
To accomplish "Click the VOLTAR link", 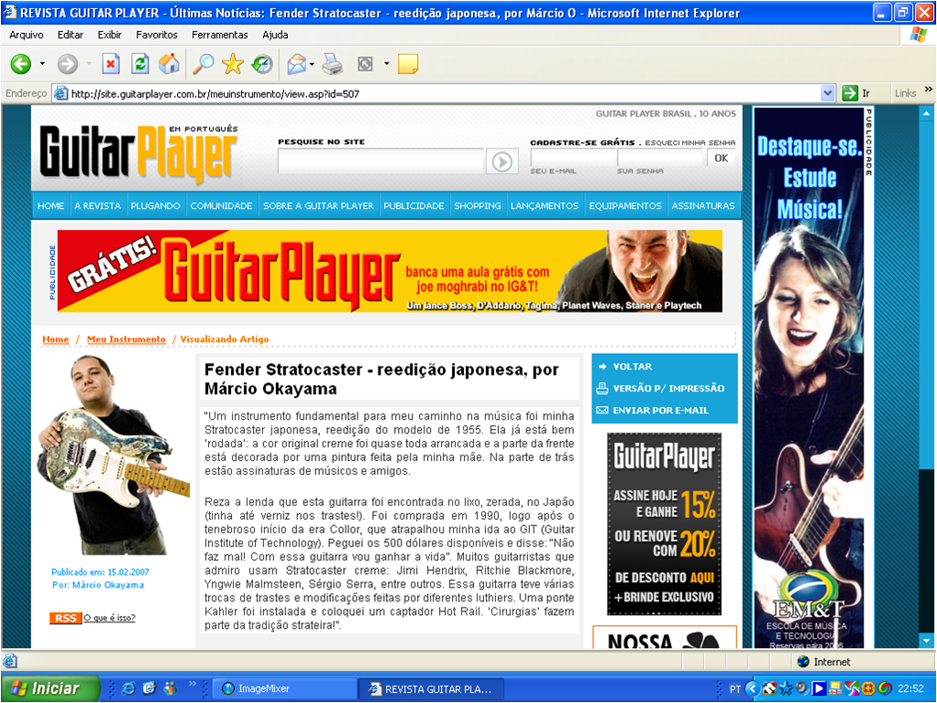I will [x=633, y=366].
